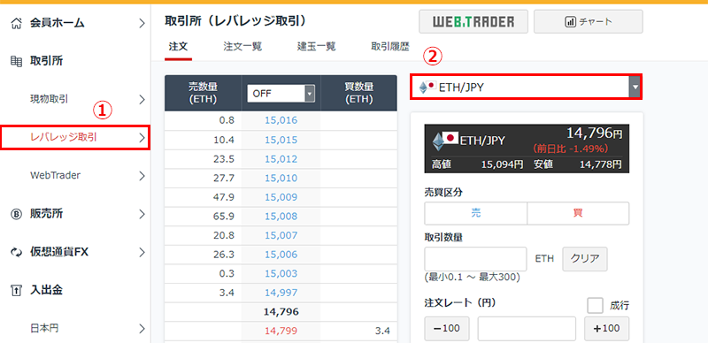The height and width of the screenshot is (343, 708).
Task: Expand the 現物取引 chevron
Action: pos(142,99)
